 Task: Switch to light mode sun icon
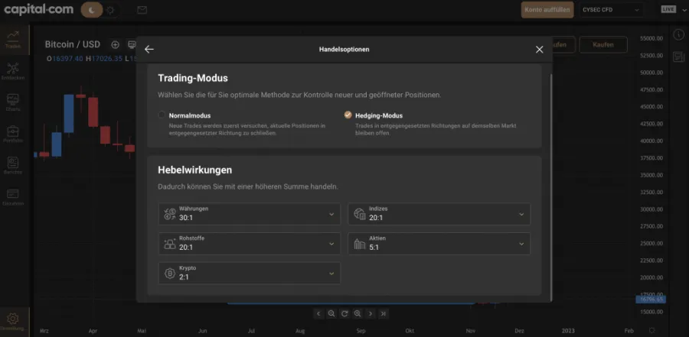pos(110,10)
